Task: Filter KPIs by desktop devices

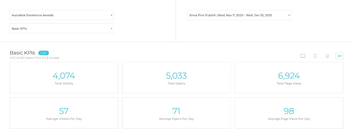Action: [x=303, y=56]
